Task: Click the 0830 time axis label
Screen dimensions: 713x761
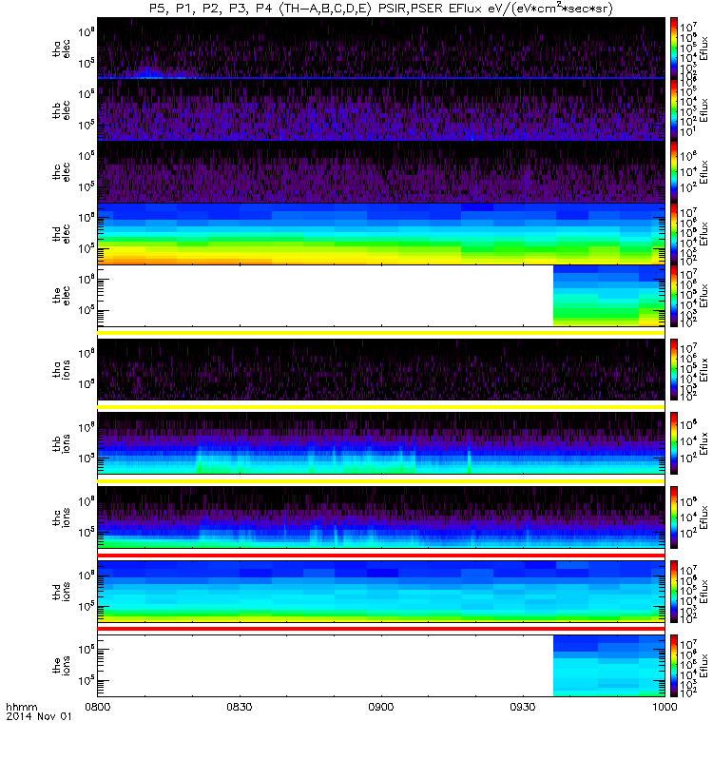Action: tap(240, 707)
